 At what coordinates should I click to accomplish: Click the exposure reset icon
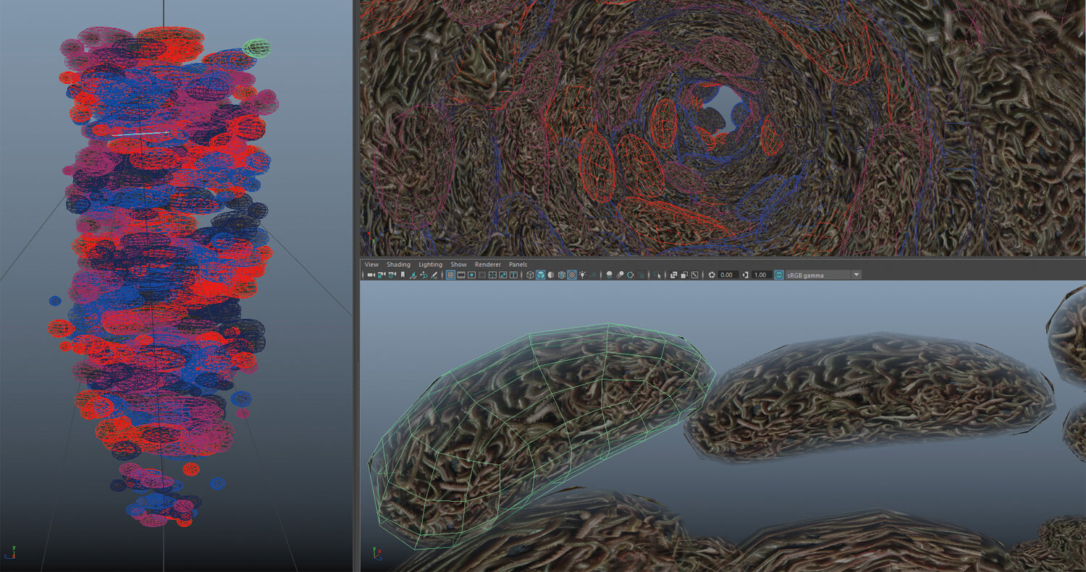712,275
